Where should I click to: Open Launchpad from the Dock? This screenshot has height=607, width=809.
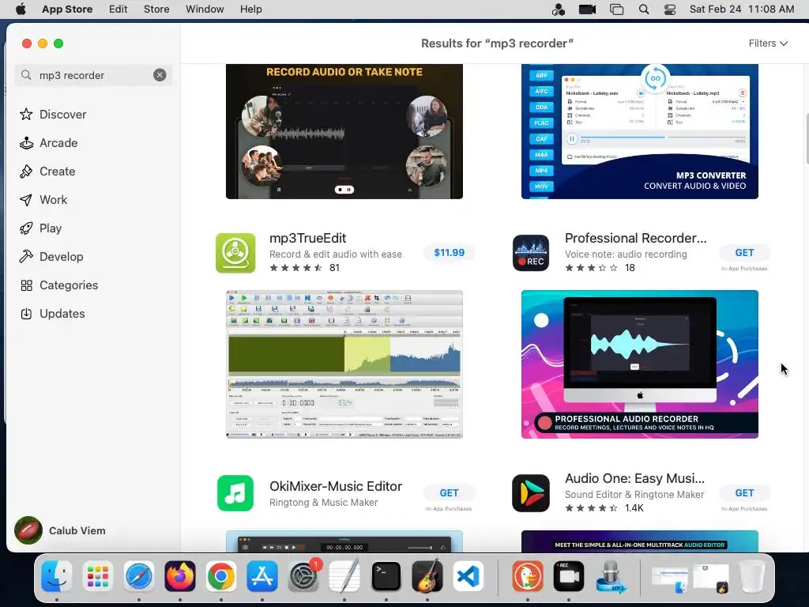point(97,576)
